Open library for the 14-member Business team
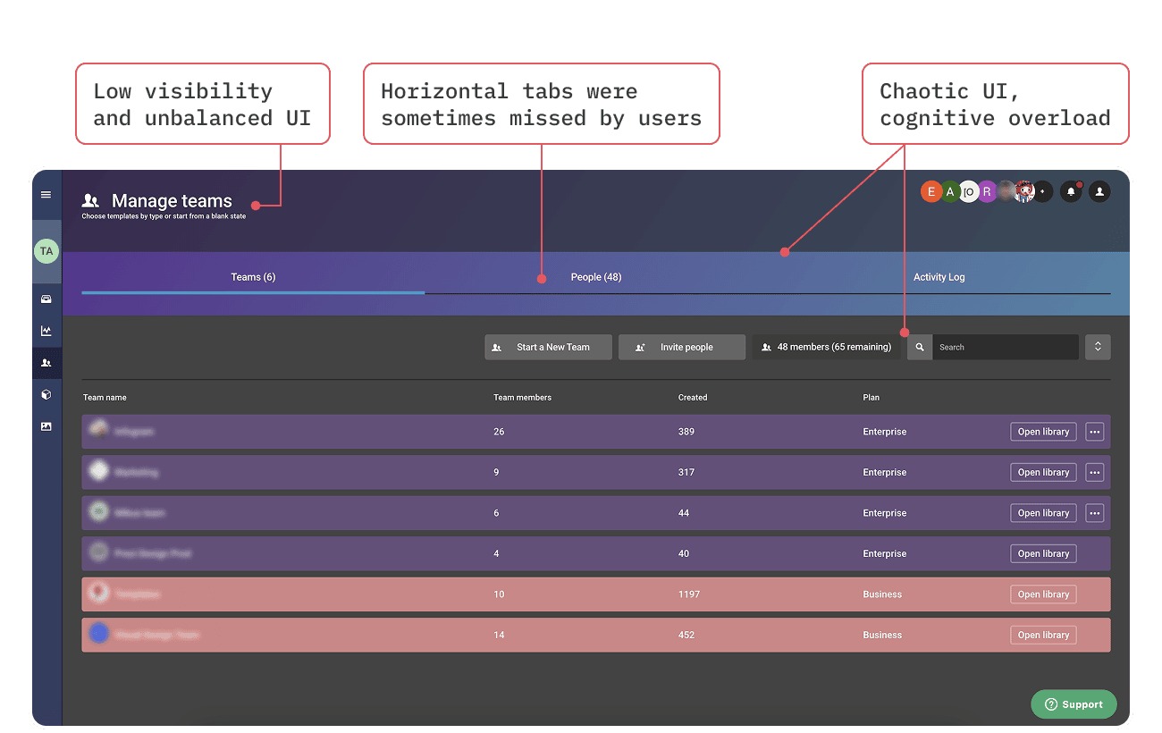This screenshot has width=1162, height=733. 1043,635
